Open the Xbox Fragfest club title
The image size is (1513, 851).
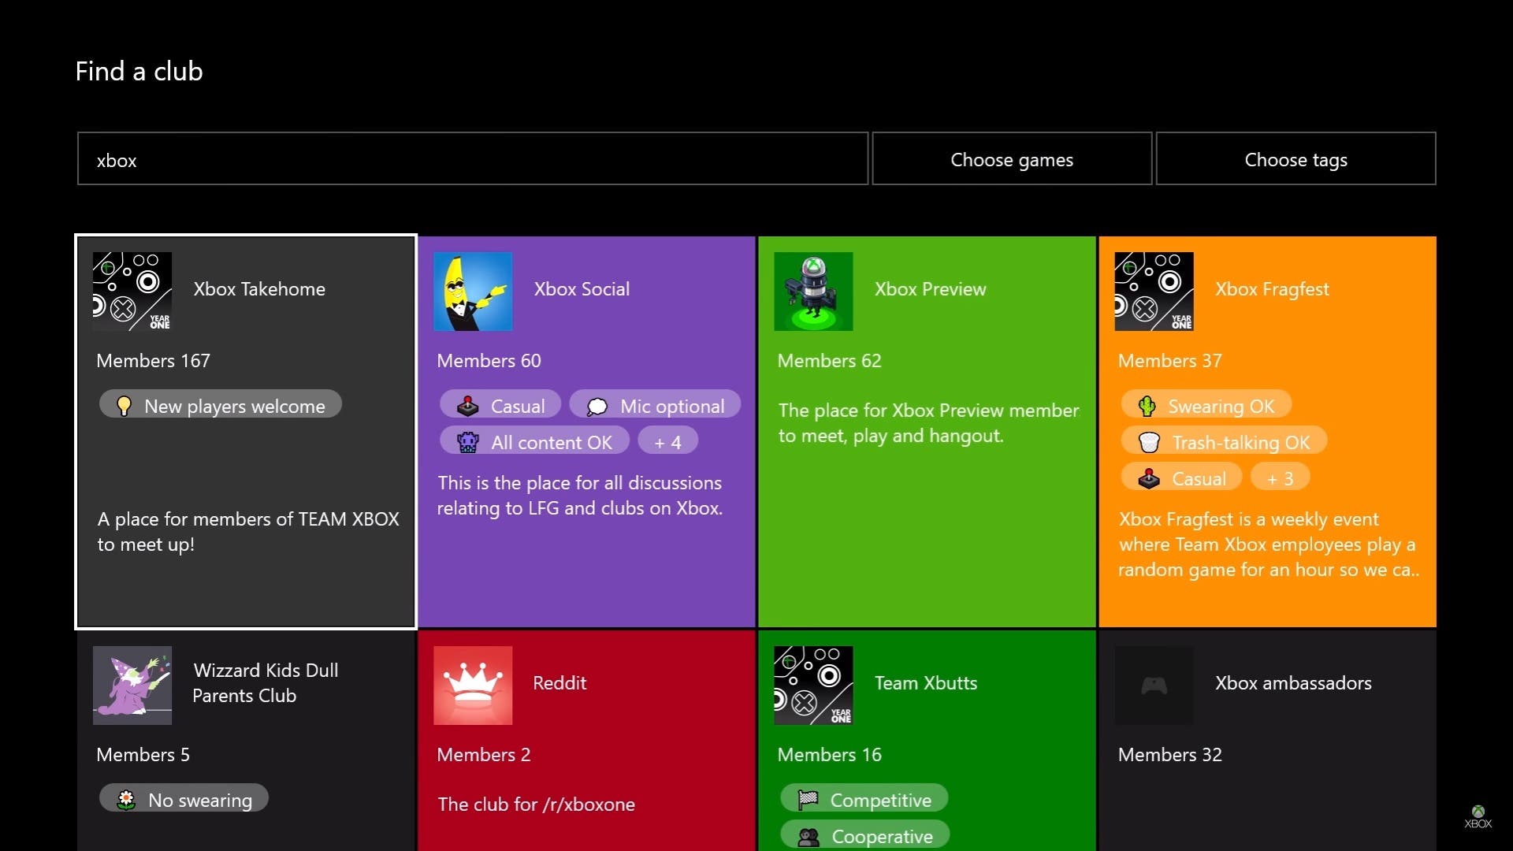pyautogui.click(x=1272, y=289)
